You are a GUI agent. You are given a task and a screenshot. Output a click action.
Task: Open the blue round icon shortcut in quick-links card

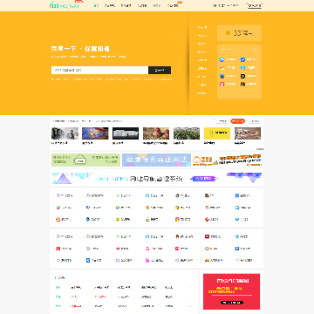click(x=222, y=59)
